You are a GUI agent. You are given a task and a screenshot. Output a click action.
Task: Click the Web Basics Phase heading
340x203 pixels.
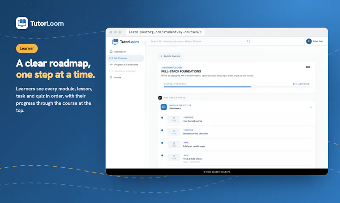[174, 98]
